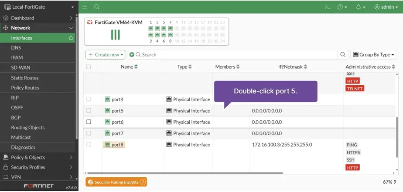This screenshot has height=192, width=403.
Task: Expand Policy & Objects menu
Action: pos(38,157)
